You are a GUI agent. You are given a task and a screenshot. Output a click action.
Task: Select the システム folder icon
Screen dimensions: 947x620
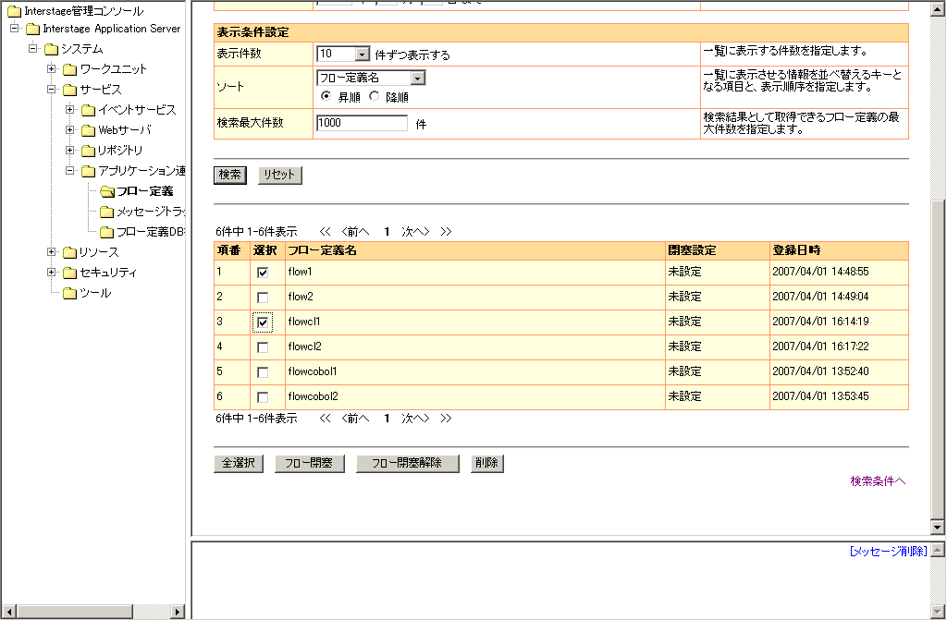tap(52, 49)
